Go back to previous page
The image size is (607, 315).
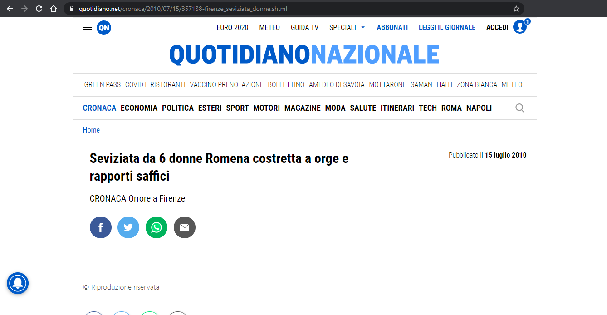point(10,9)
